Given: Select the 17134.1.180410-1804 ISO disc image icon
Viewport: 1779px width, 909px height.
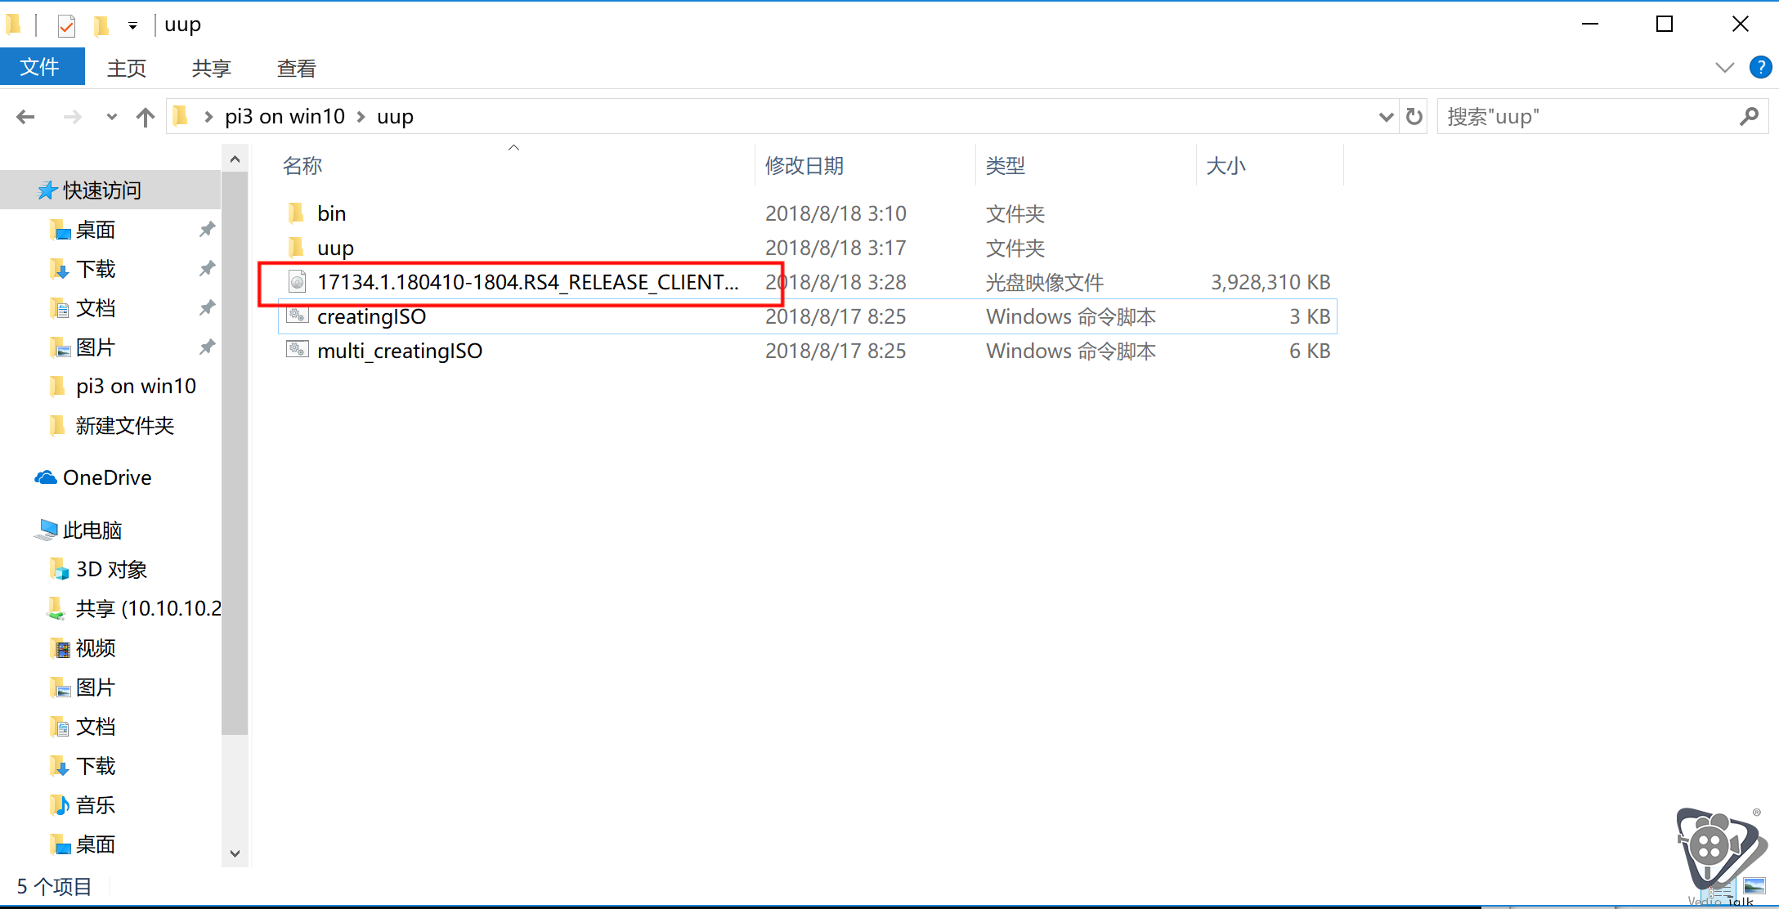Looking at the screenshot, I should pos(297,282).
